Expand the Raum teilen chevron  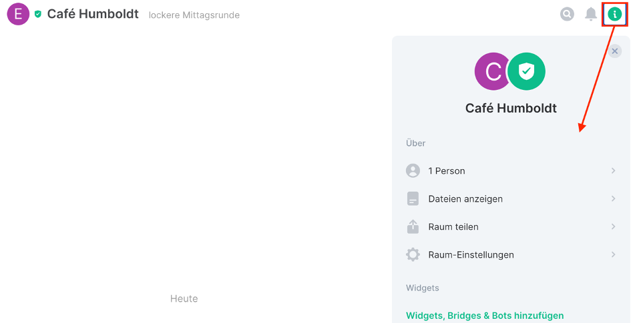tap(613, 227)
